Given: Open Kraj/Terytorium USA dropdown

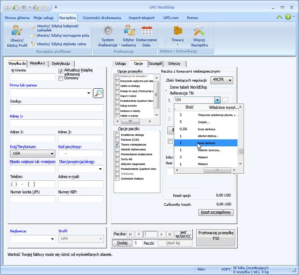Looking at the screenshot, I should pos(52,153).
